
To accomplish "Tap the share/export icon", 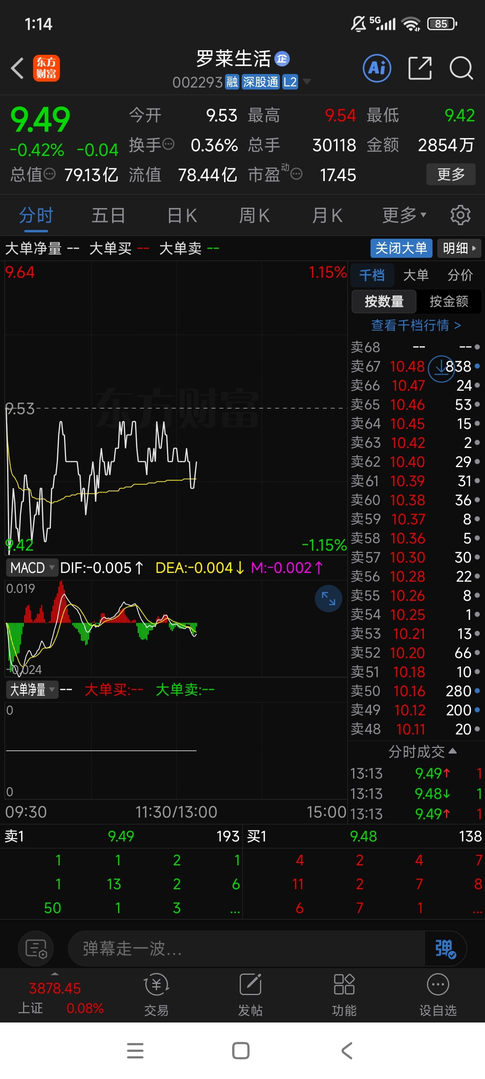I will pyautogui.click(x=420, y=68).
